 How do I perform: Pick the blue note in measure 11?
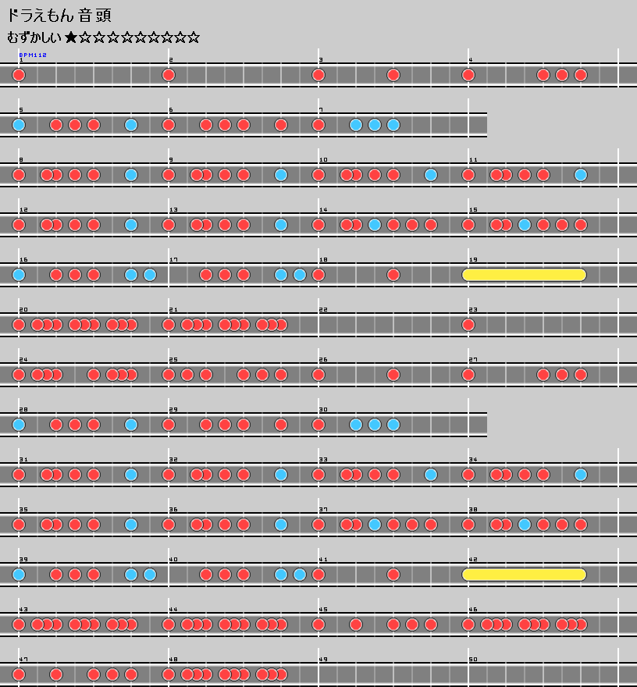point(581,175)
